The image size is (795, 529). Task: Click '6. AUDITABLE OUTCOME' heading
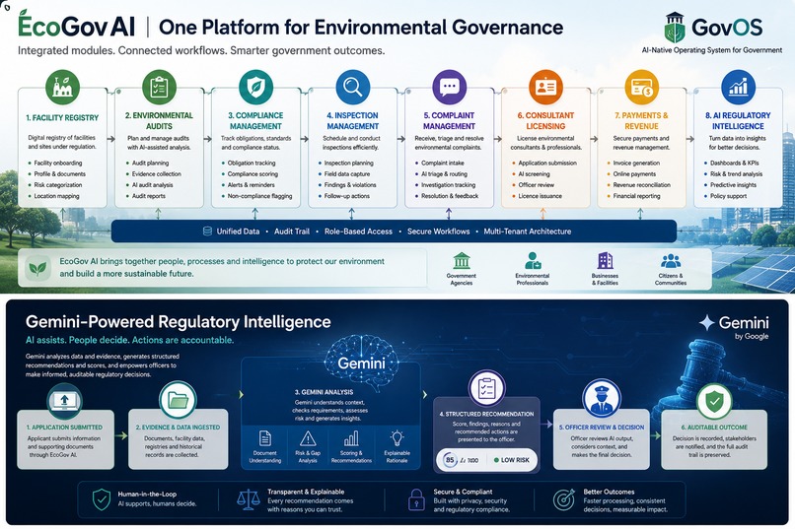click(x=714, y=428)
